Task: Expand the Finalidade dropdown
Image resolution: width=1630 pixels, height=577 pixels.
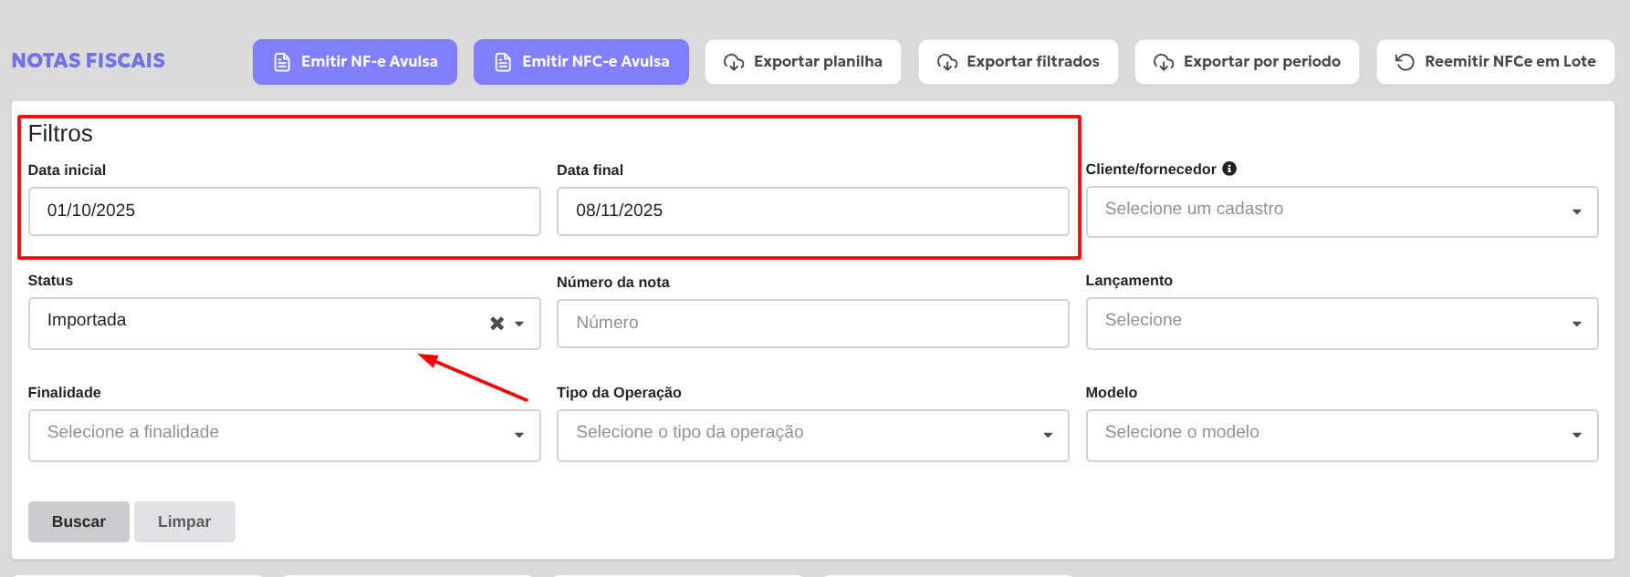Action: [284, 435]
